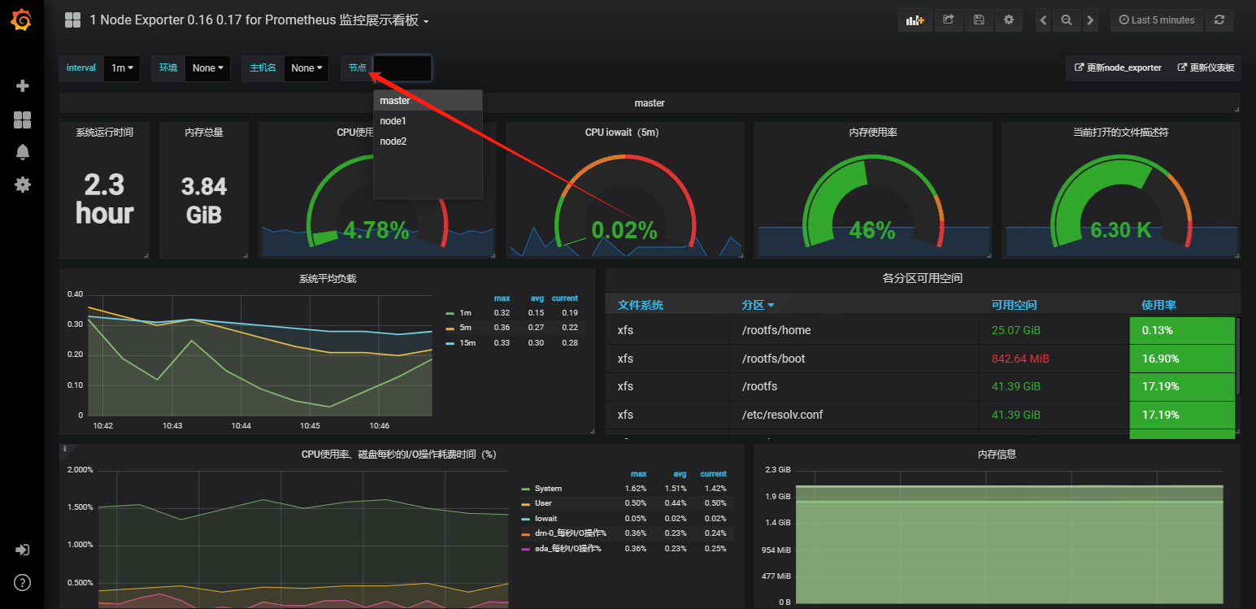
Task: Click the Create plus icon in sidebar
Action: (x=23, y=85)
